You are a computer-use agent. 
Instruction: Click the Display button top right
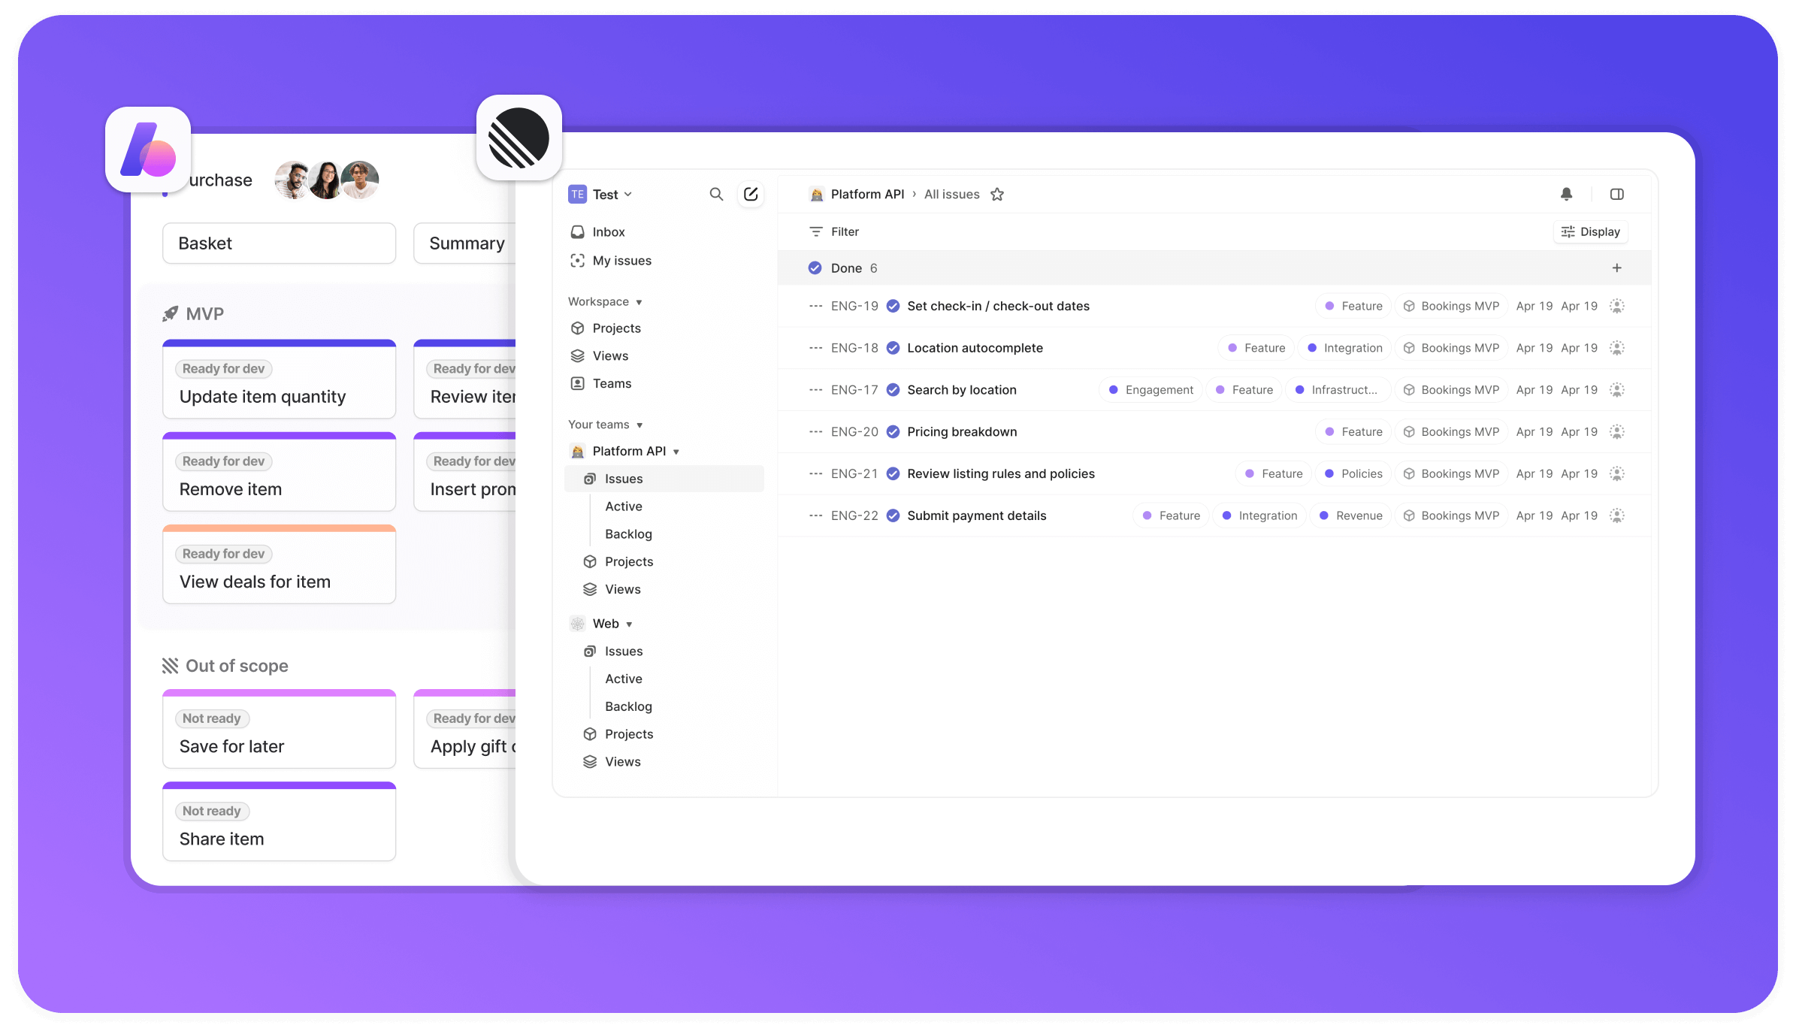click(x=1592, y=231)
